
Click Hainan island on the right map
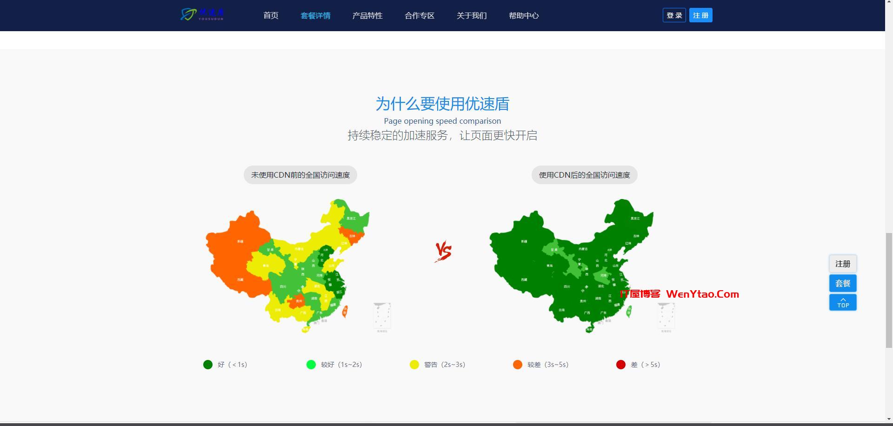pyautogui.click(x=589, y=329)
